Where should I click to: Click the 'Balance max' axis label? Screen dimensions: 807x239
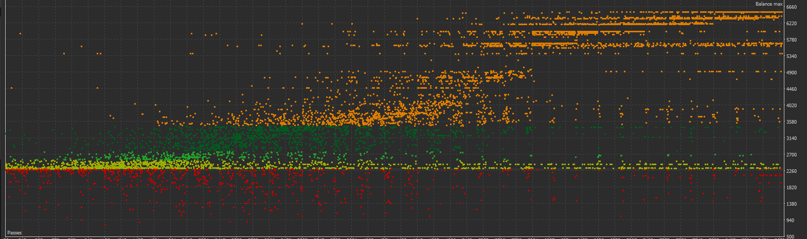point(768,4)
